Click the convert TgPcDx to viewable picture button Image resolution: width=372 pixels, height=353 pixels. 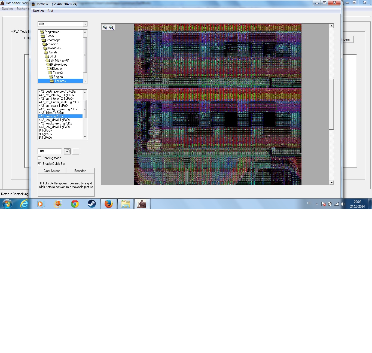click(x=66, y=185)
